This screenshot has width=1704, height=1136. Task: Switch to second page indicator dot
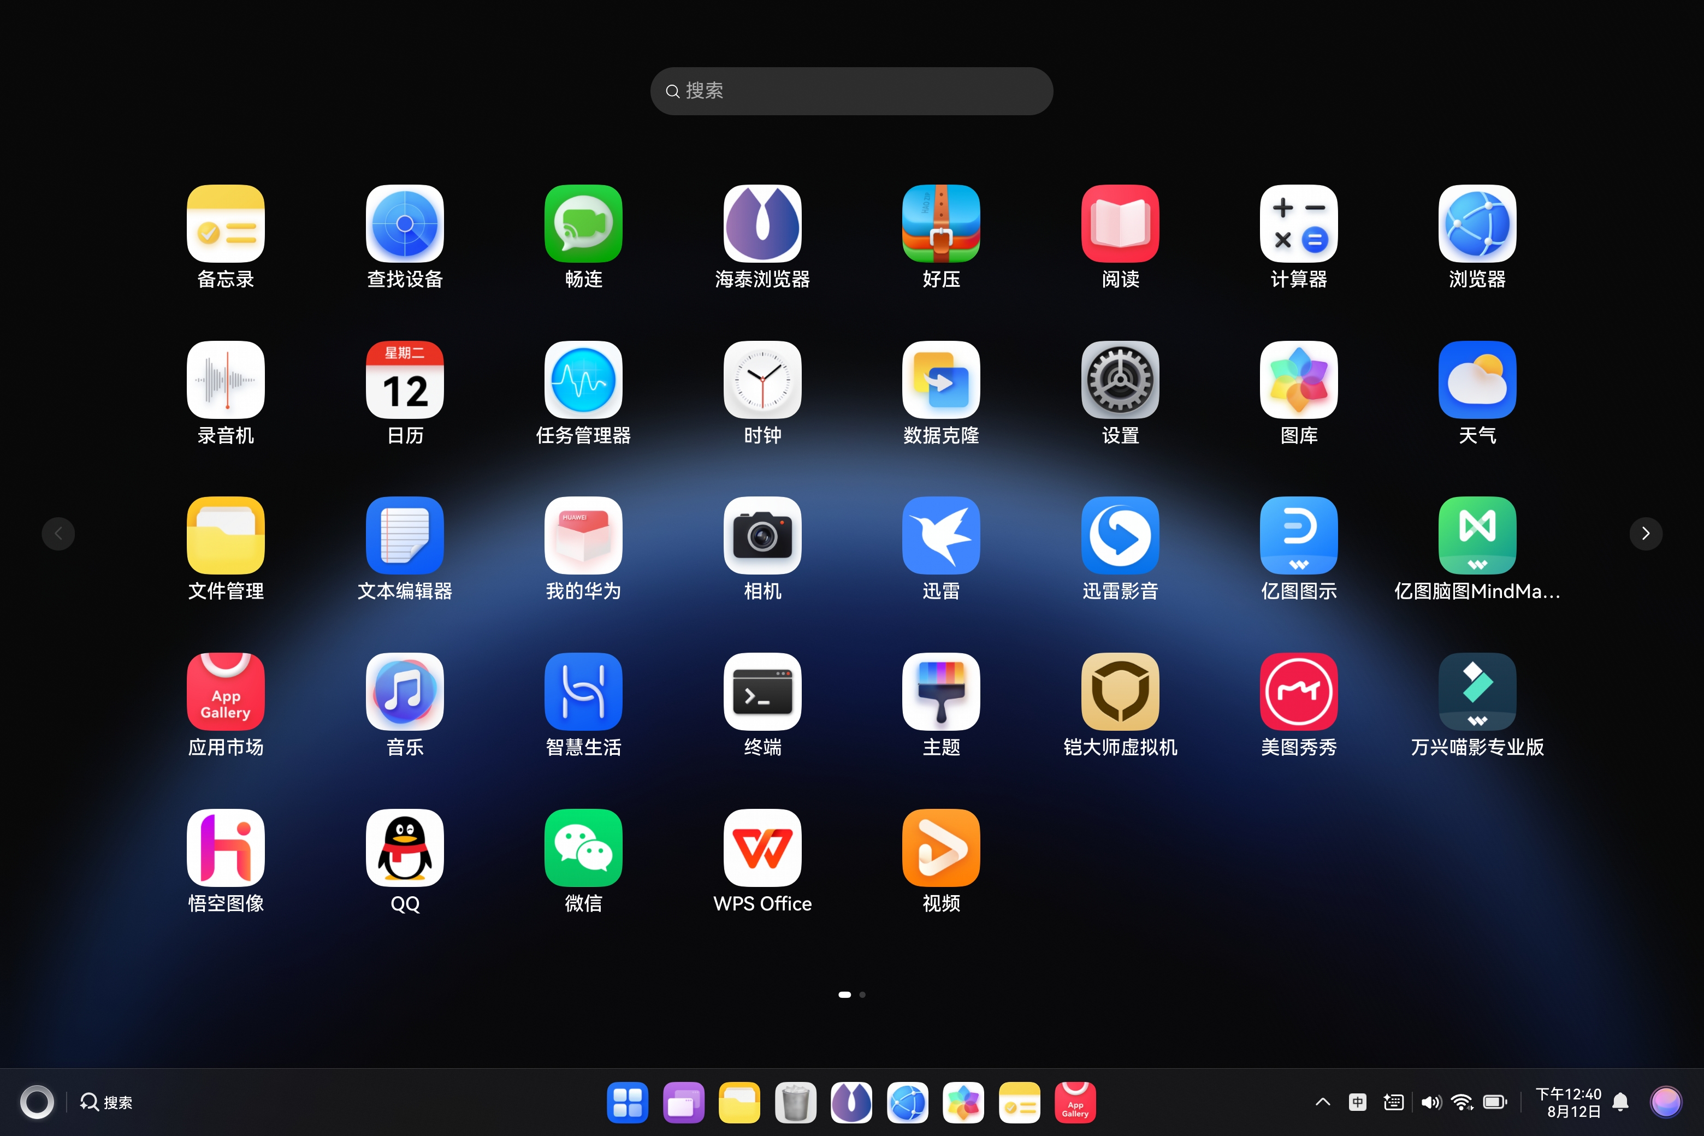[x=862, y=995]
